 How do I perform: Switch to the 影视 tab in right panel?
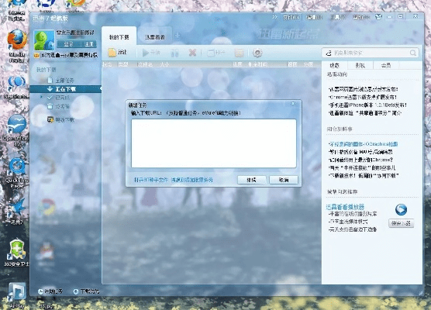pyautogui.click(x=360, y=65)
